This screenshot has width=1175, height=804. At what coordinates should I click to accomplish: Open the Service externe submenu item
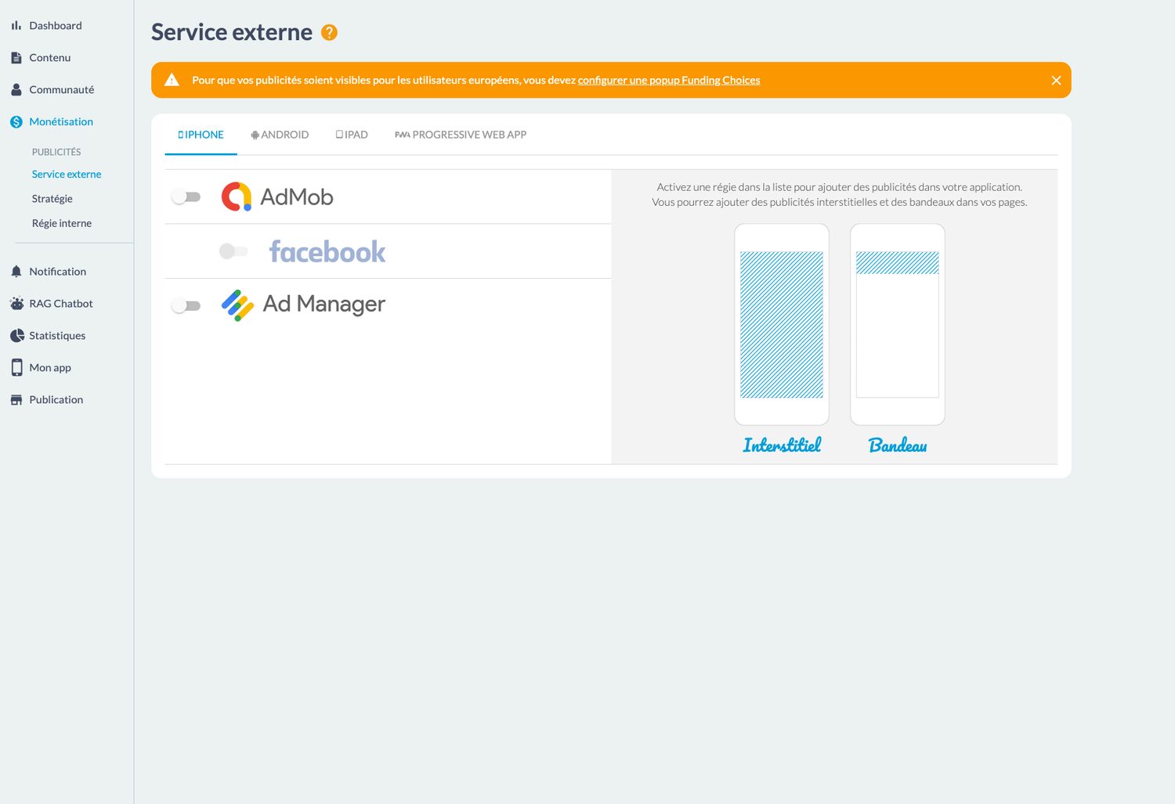coord(67,175)
